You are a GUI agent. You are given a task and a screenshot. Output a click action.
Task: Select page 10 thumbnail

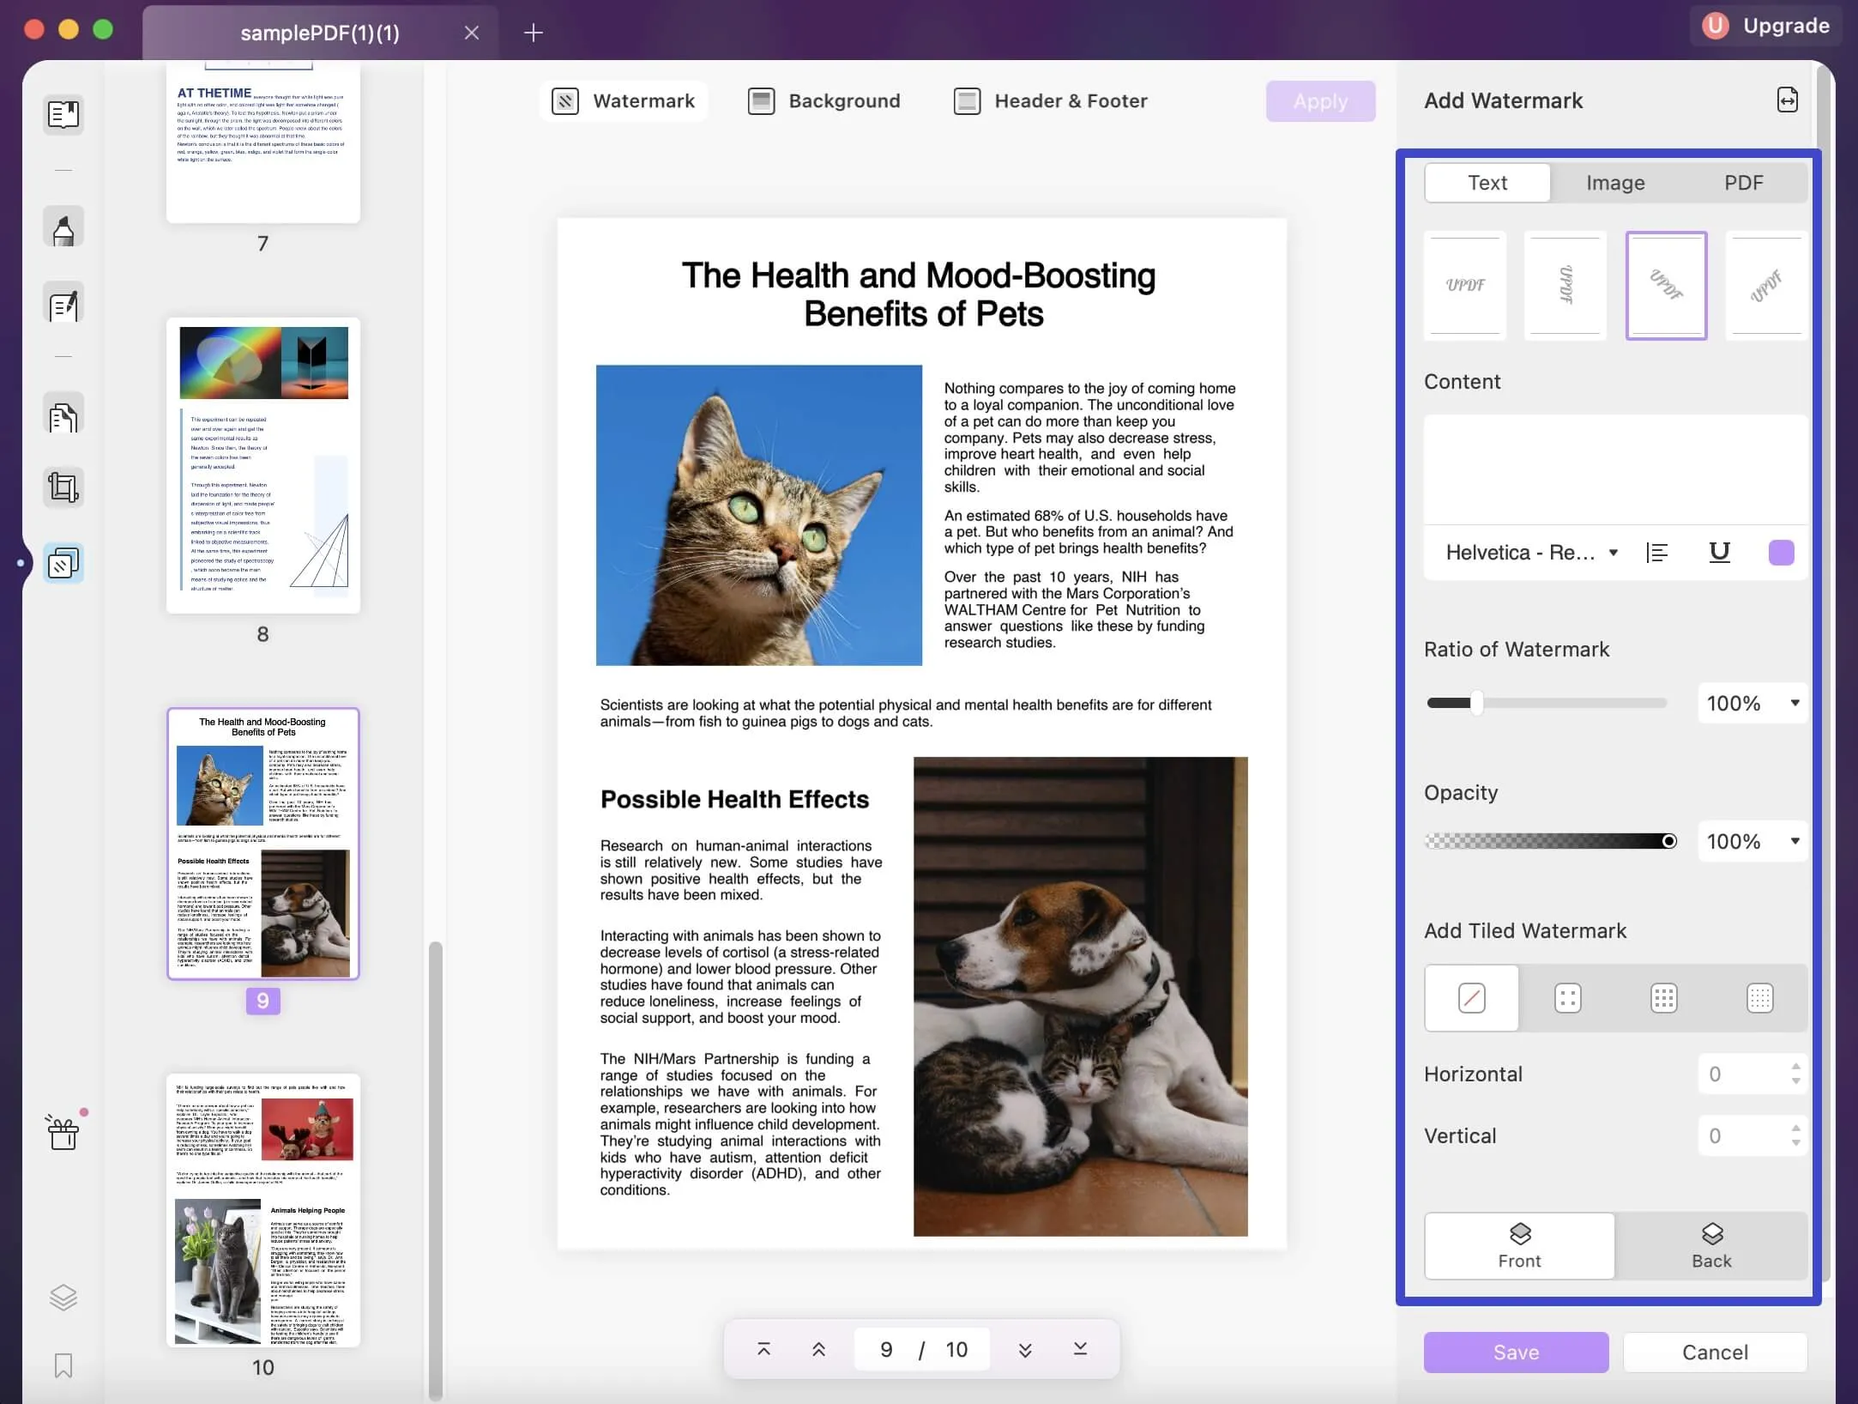pyautogui.click(x=263, y=1210)
